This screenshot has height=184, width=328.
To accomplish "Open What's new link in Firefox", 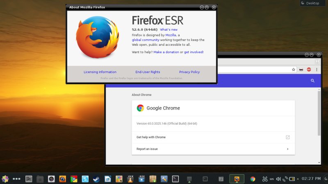I will 169,29.
